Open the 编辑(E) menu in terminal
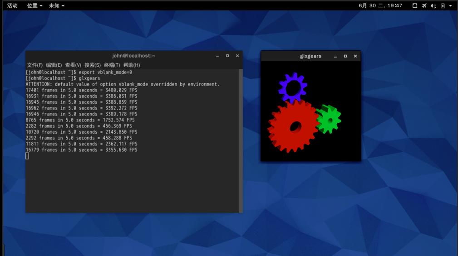Image resolution: width=458 pixels, height=256 pixels. click(54, 65)
